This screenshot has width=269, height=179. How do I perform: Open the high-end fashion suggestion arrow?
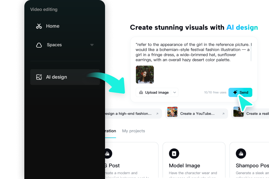(x=157, y=113)
